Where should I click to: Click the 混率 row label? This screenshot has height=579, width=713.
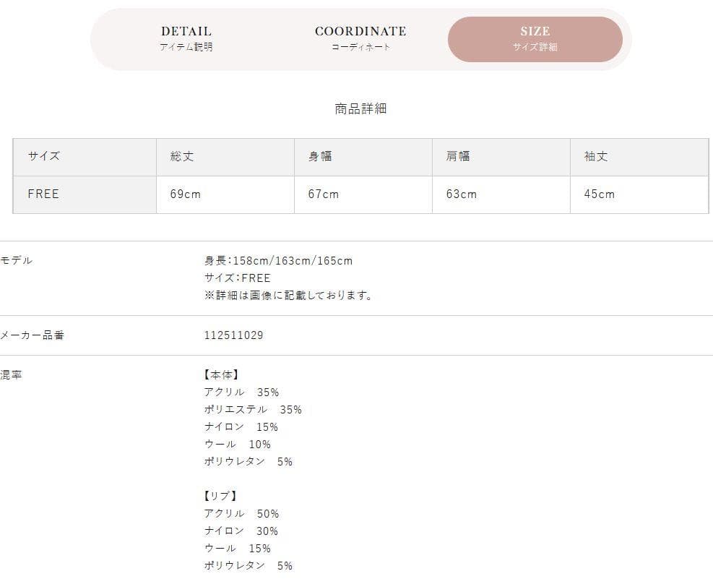coord(12,374)
